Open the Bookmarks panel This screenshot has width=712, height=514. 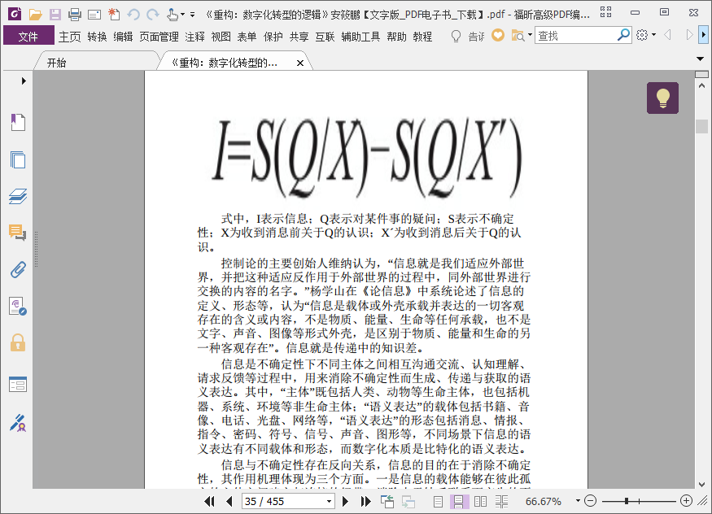(18, 122)
